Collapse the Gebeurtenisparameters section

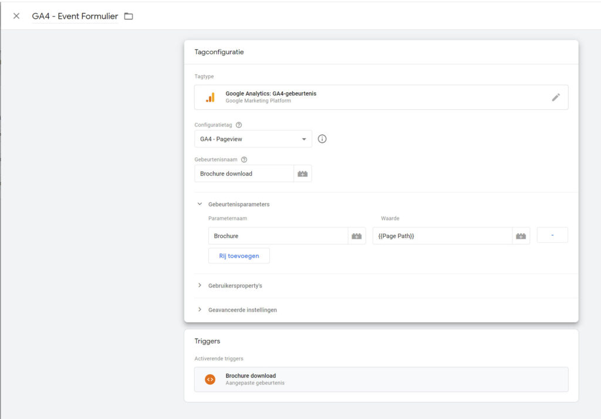(x=200, y=204)
